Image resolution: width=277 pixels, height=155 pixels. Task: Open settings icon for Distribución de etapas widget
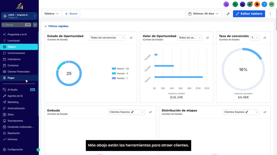coord(265,112)
